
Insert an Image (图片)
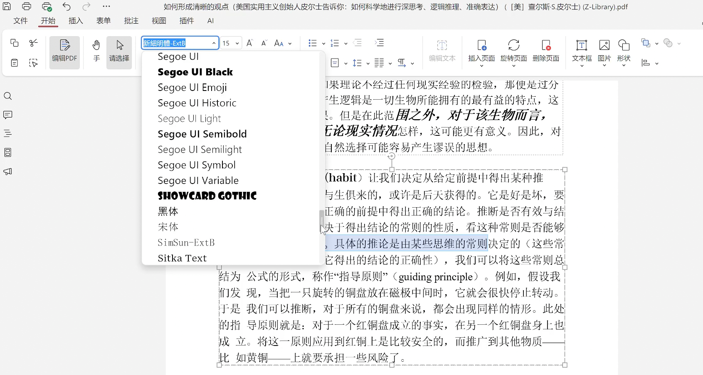pos(604,45)
